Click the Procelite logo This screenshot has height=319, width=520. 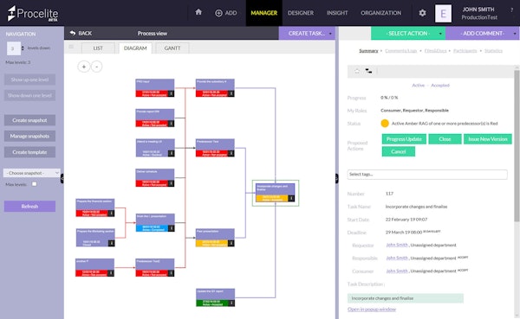pyautogui.click(x=33, y=14)
